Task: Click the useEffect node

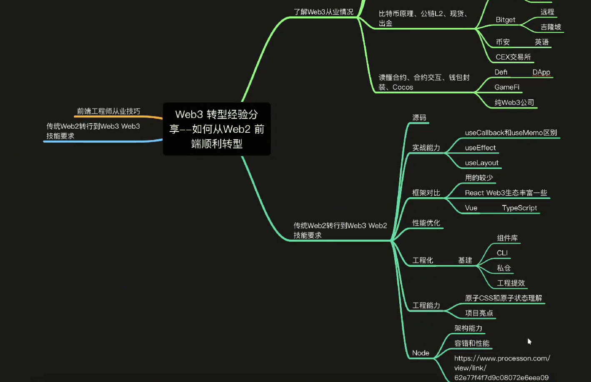Action: pos(480,148)
